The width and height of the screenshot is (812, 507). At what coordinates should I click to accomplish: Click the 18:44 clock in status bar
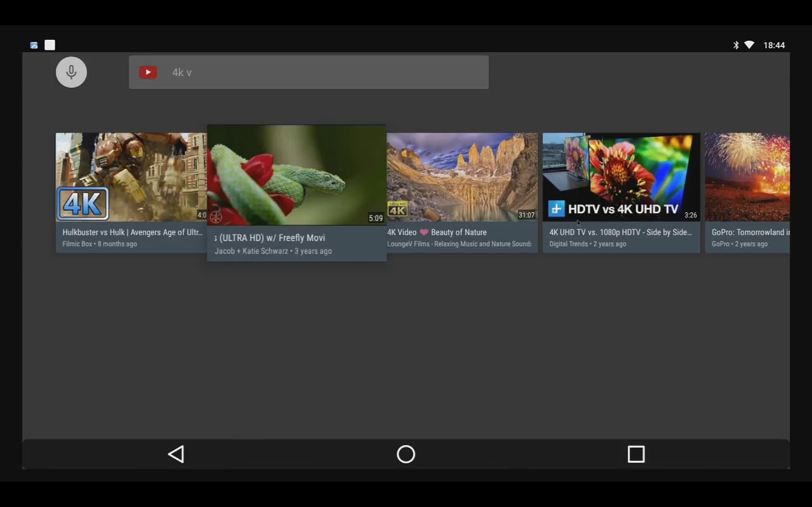(x=774, y=45)
